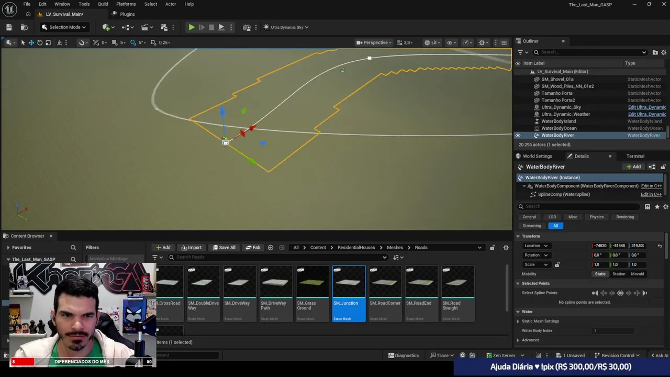This screenshot has height=377, width=670.
Task: Open the Outliner settings gear
Action: pos(664,52)
